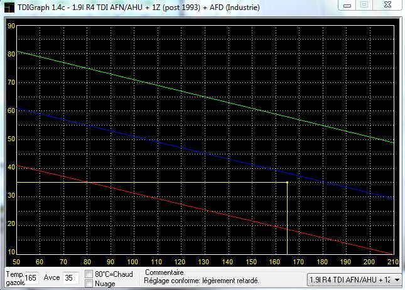Click the Commentaire heading label
The image size is (405, 290).
click(x=164, y=273)
